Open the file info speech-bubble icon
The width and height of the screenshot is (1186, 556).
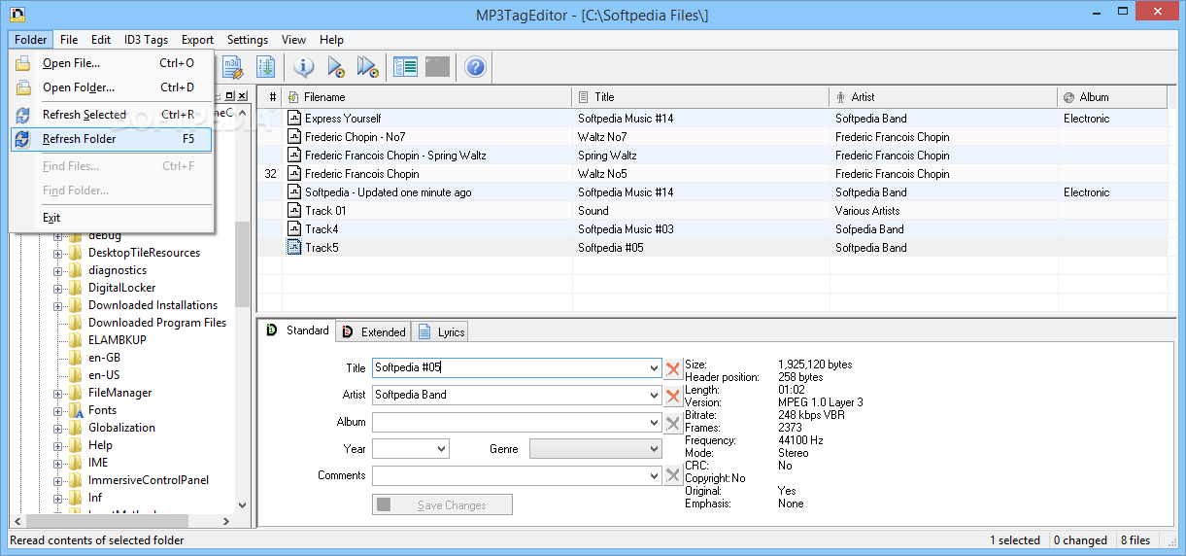(304, 67)
